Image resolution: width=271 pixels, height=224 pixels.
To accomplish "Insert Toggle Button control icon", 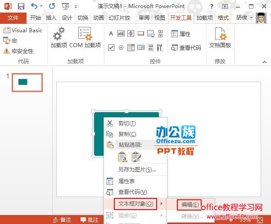I will (151, 48).
